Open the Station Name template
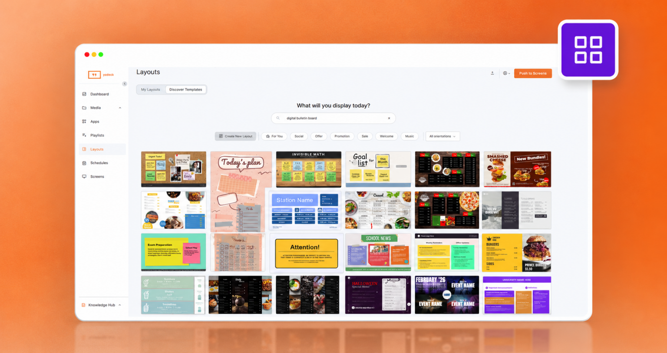Viewport: 667px width, 353px height. click(x=305, y=211)
